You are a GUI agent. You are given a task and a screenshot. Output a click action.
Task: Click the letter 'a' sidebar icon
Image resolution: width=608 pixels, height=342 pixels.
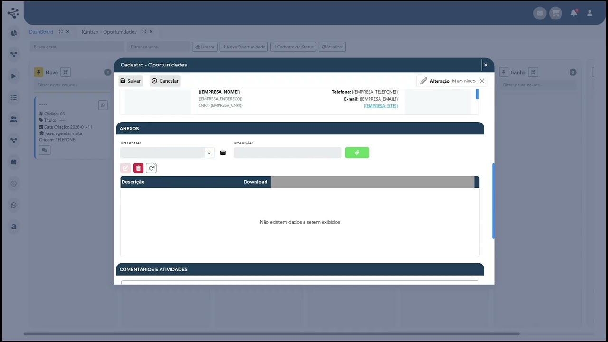tap(13, 227)
